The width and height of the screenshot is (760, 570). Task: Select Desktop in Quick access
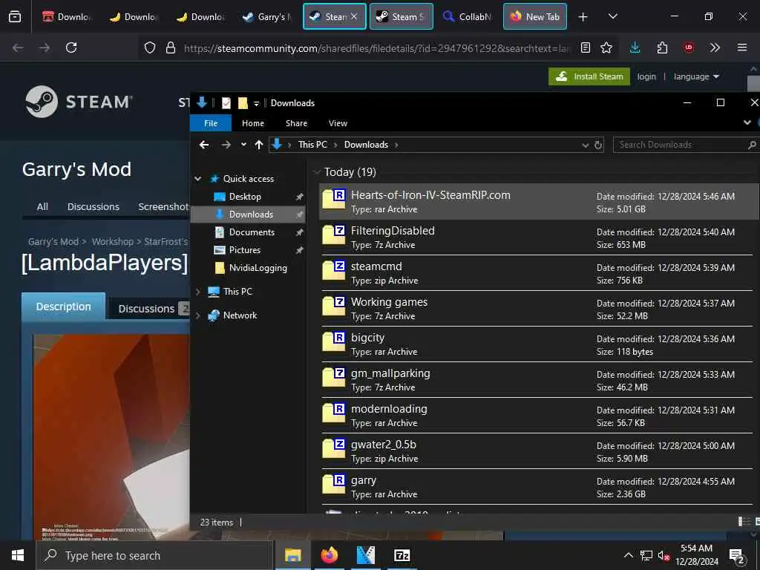[245, 196]
